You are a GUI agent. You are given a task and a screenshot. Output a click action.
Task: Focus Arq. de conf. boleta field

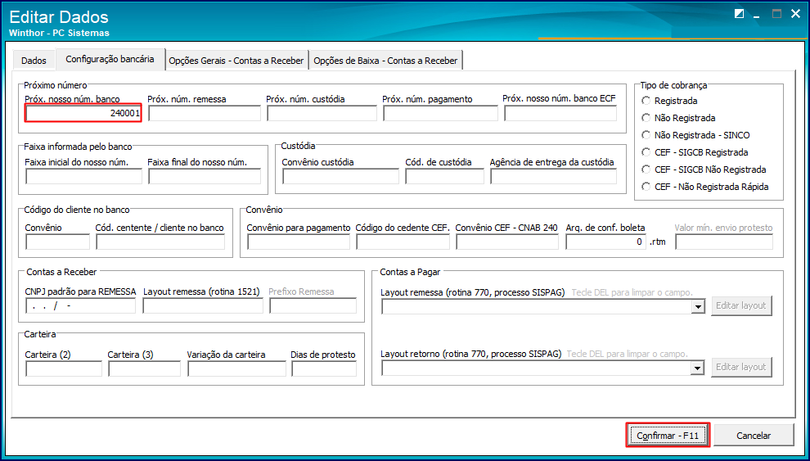tap(606, 242)
